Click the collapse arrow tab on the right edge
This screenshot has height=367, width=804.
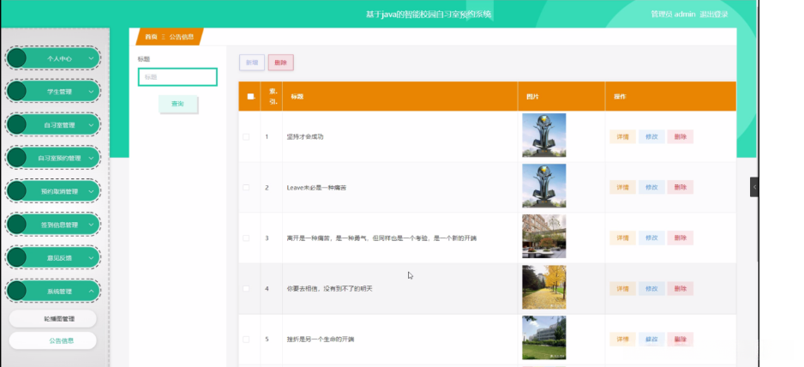click(x=753, y=187)
